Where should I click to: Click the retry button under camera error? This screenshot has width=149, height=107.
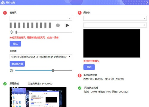89,67
